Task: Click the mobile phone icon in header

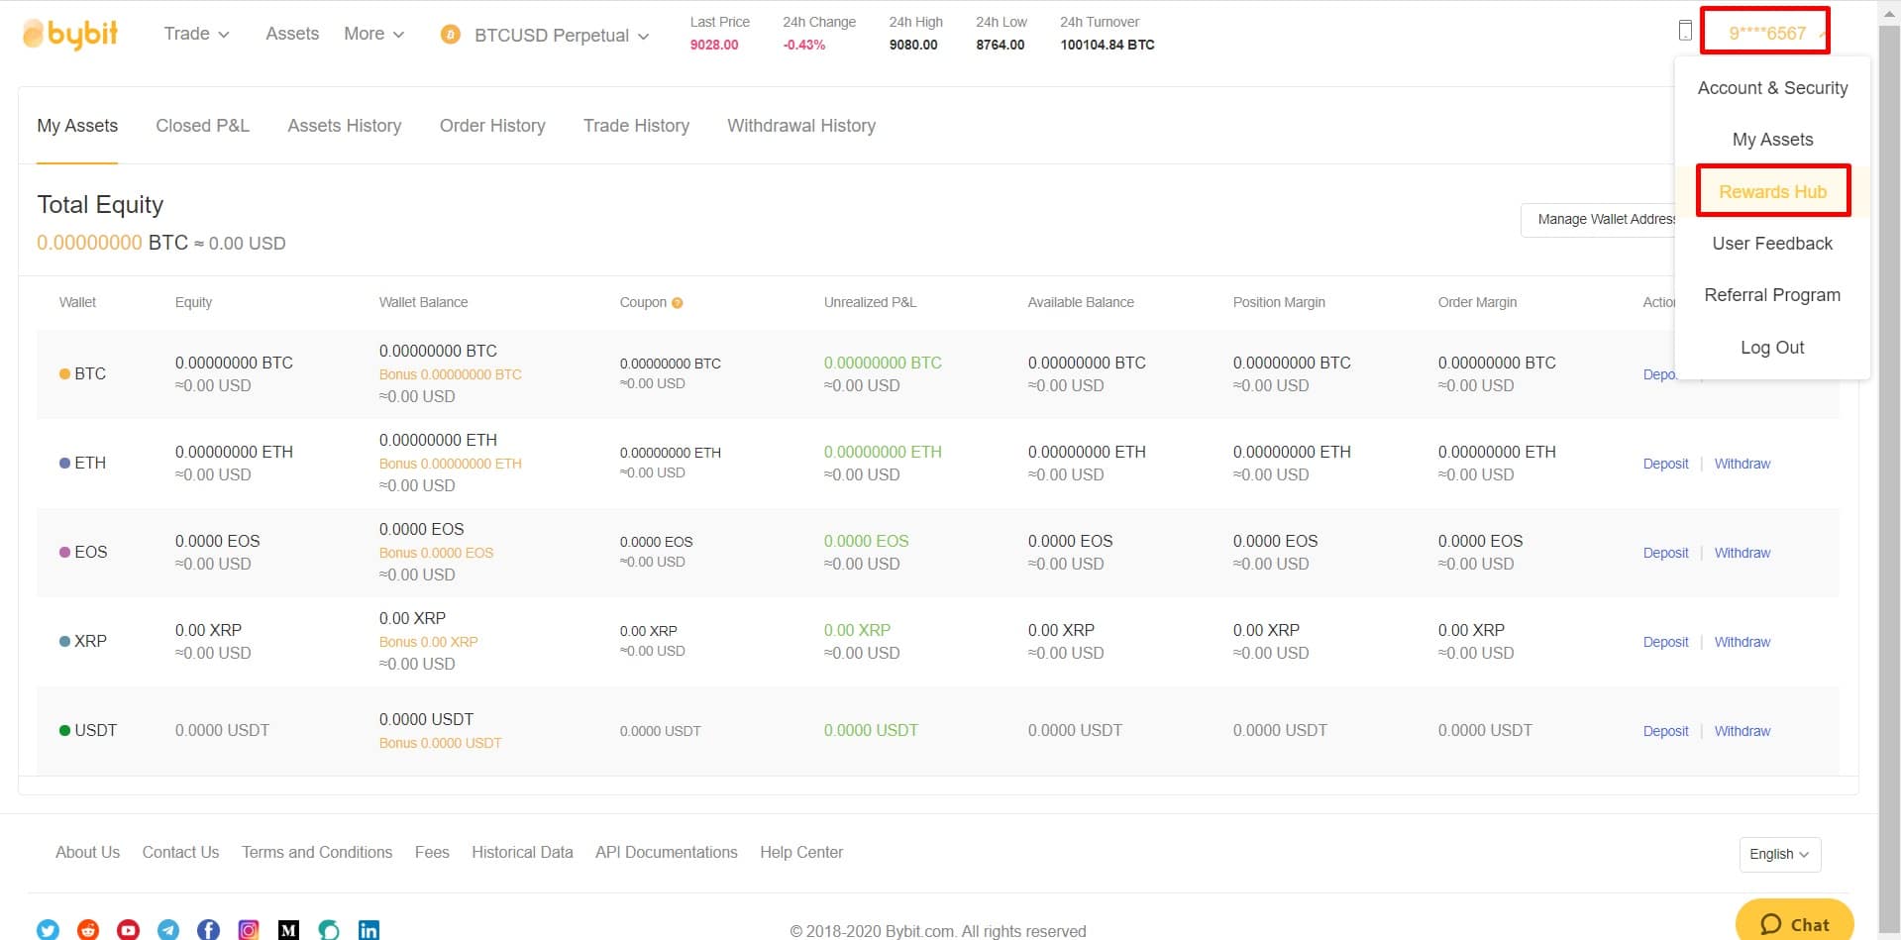Action: pyautogui.click(x=1685, y=31)
